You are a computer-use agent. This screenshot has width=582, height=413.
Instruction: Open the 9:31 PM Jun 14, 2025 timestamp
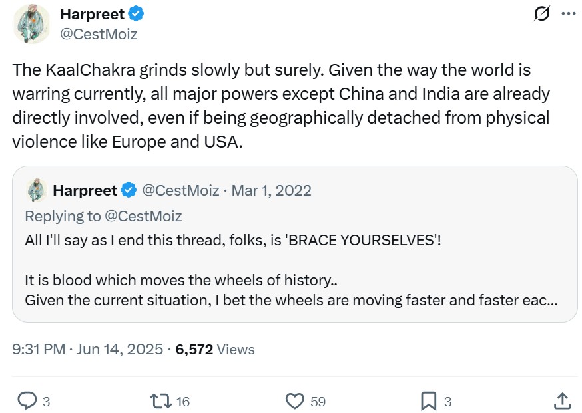pos(87,349)
